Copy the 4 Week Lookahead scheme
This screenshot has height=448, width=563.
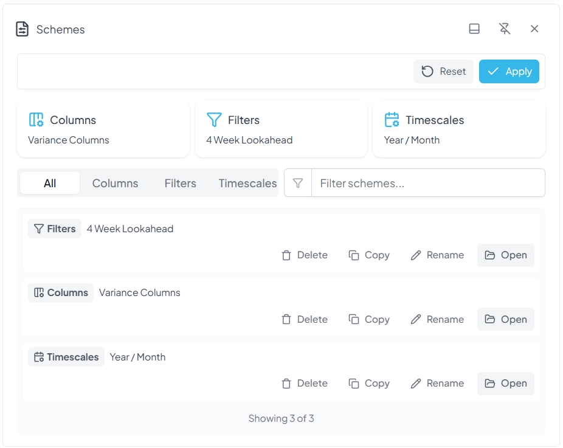pyautogui.click(x=369, y=255)
